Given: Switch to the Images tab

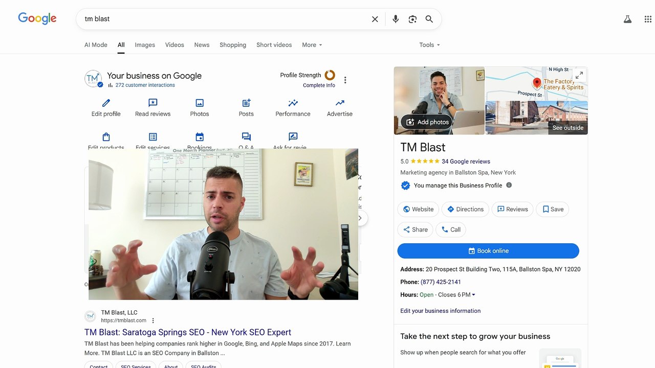Looking at the screenshot, I should coord(145,45).
